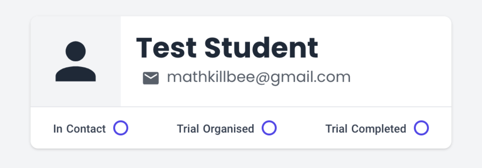This screenshot has width=482, height=168.
Task: Mark the Trial Organised circle
Action: [x=269, y=128]
